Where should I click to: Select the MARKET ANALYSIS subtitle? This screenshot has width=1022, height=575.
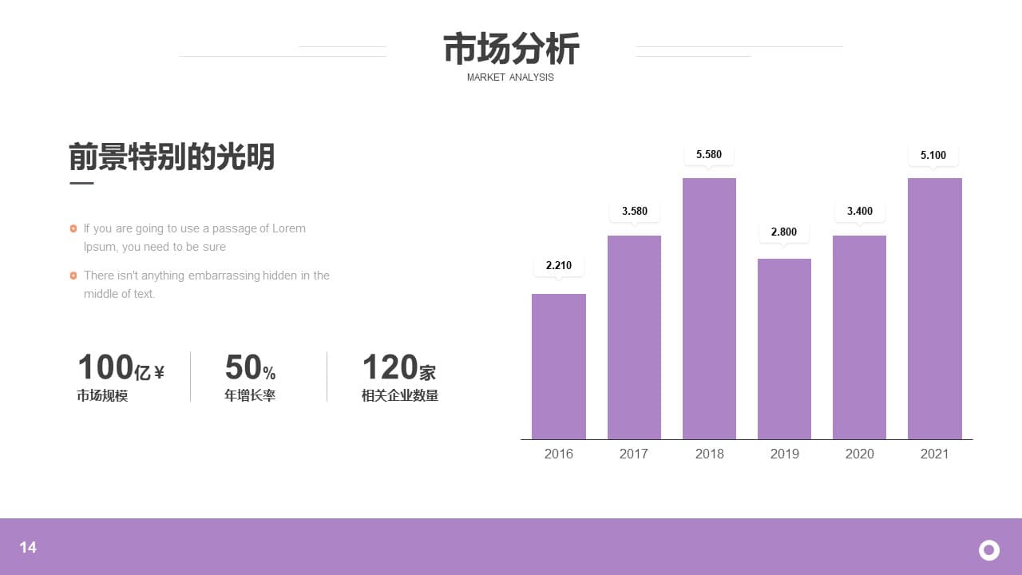click(x=510, y=77)
